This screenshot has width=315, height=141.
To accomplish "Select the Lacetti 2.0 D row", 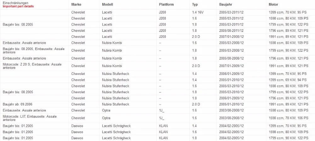I will [157, 37].
